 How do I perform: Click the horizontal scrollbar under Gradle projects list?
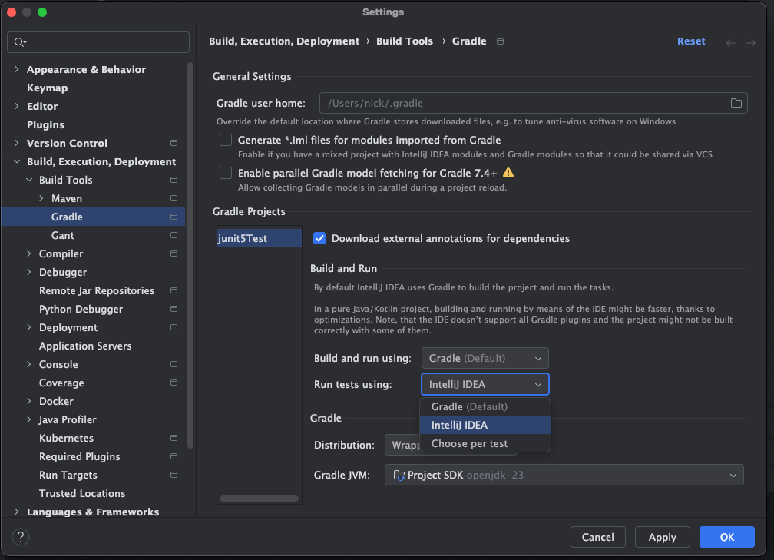point(260,499)
